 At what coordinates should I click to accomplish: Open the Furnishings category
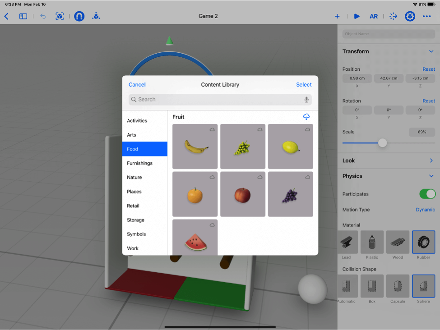click(140, 163)
